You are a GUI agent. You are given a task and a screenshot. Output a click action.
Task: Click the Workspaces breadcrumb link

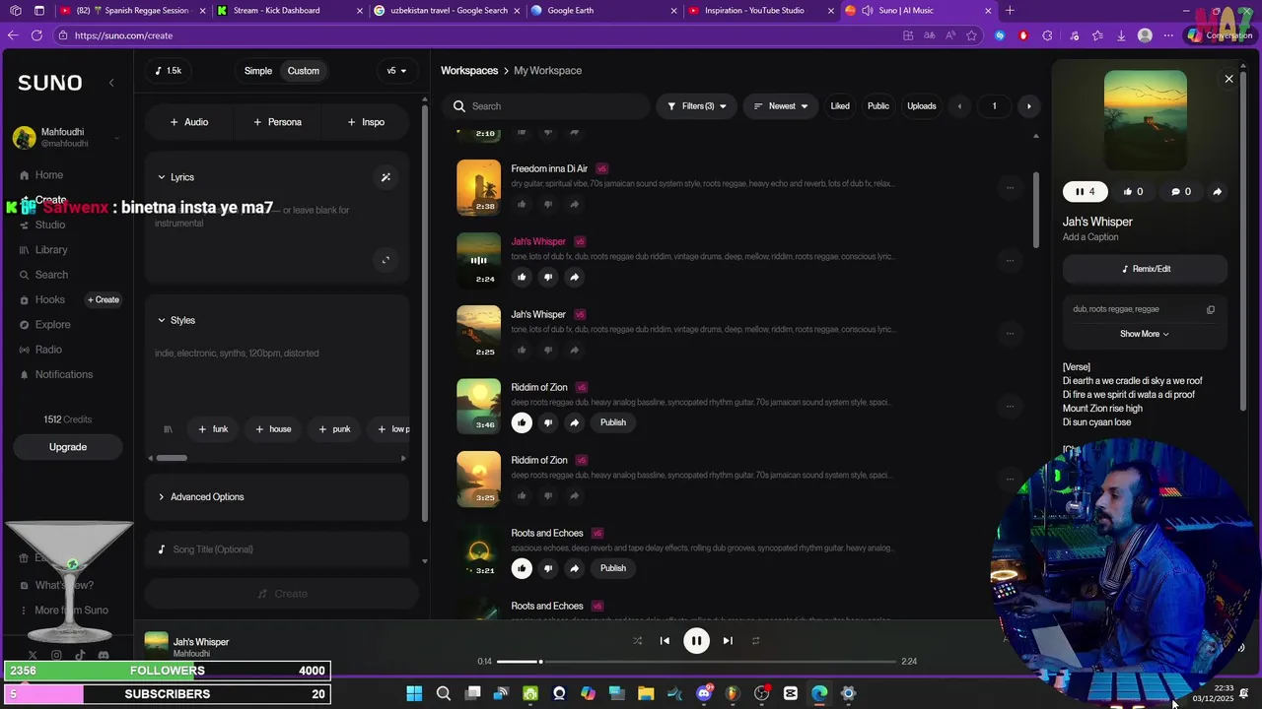pos(469,71)
